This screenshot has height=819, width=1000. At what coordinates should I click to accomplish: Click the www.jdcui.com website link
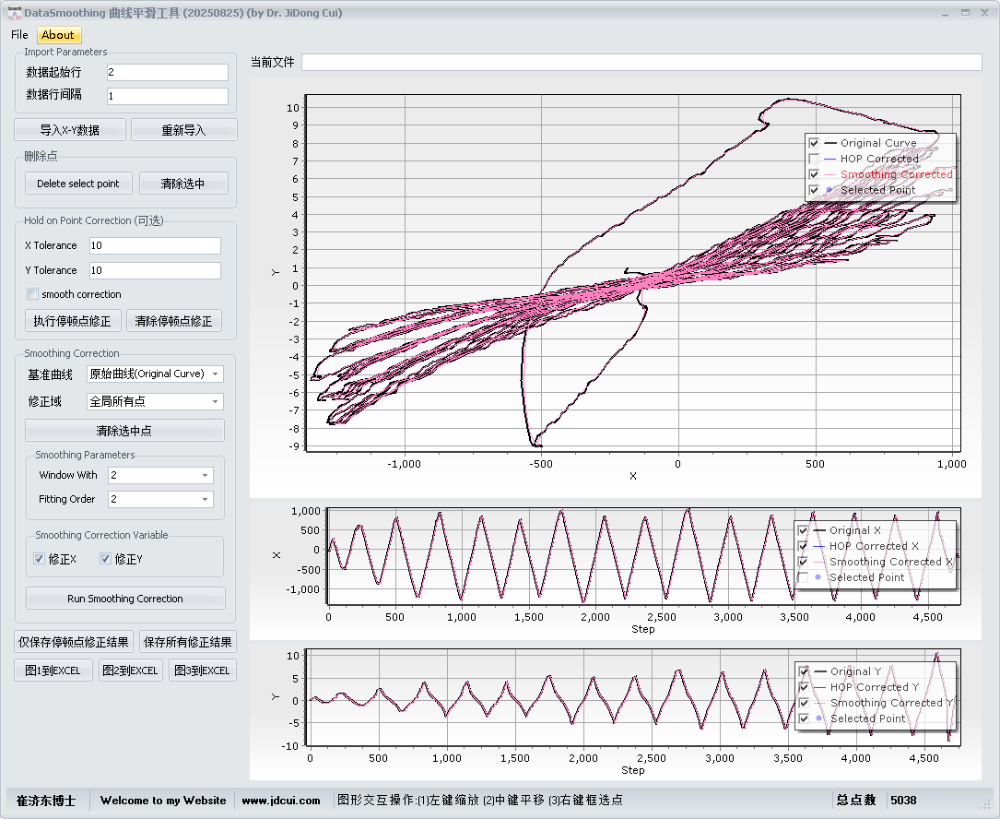coord(281,801)
